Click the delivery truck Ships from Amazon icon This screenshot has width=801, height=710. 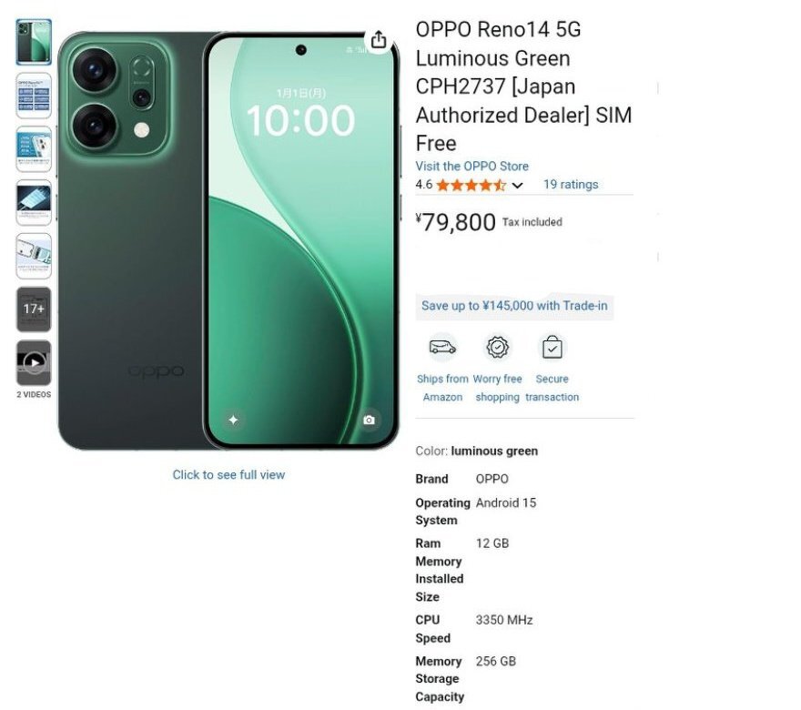[x=442, y=348]
